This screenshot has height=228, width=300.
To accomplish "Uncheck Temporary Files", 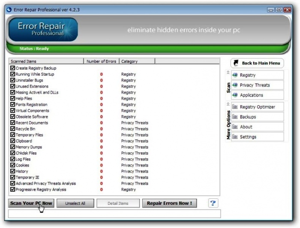I will click(12, 135).
